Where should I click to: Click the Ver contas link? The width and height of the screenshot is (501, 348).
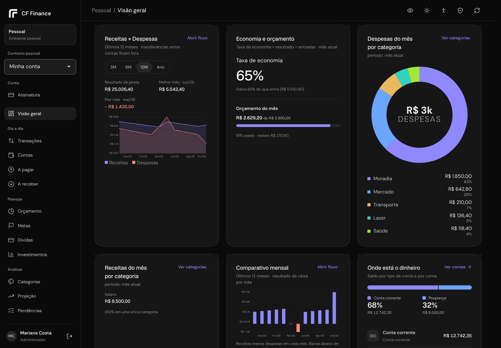coord(458,267)
